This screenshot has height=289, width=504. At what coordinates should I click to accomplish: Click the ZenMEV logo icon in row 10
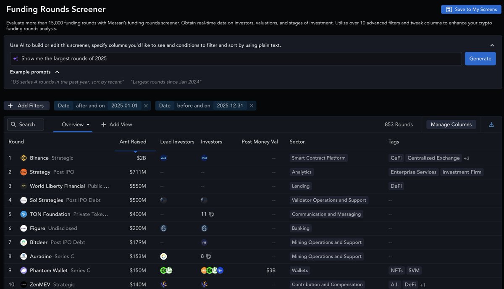pyautogui.click(x=24, y=285)
